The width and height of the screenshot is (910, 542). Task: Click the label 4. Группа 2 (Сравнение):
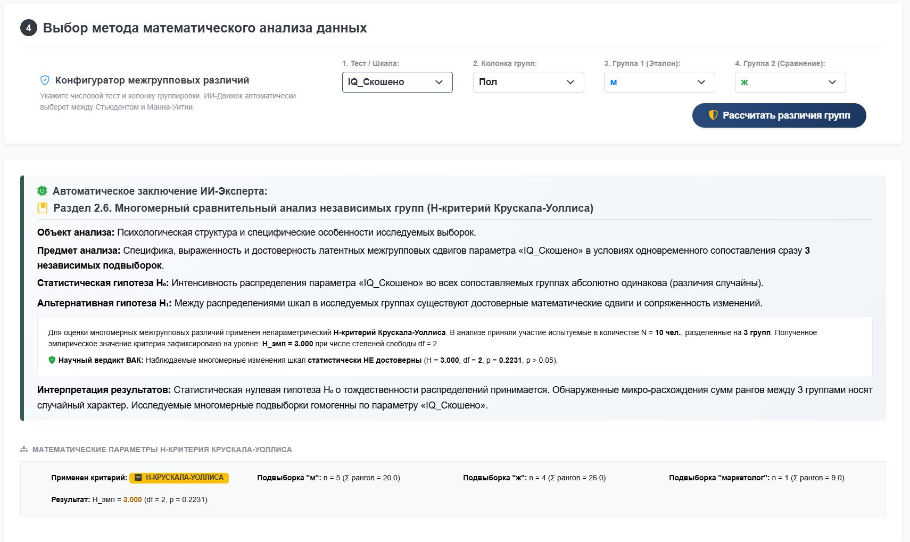pos(780,63)
